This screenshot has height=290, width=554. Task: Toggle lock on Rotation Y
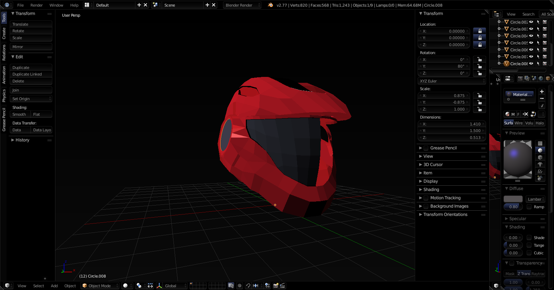[480, 66]
